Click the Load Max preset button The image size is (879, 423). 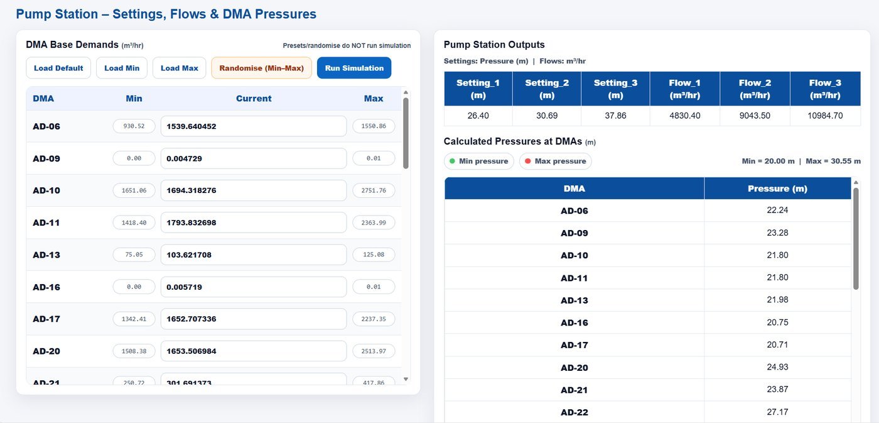pos(180,68)
